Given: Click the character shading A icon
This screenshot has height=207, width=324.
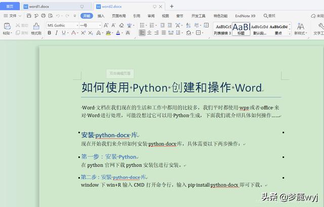Looking at the screenshot, I should point(128,32).
